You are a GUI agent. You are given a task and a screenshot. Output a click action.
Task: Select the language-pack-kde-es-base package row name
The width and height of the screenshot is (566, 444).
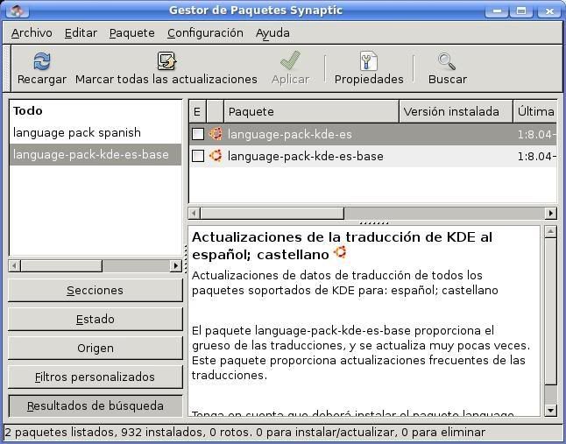click(x=306, y=156)
